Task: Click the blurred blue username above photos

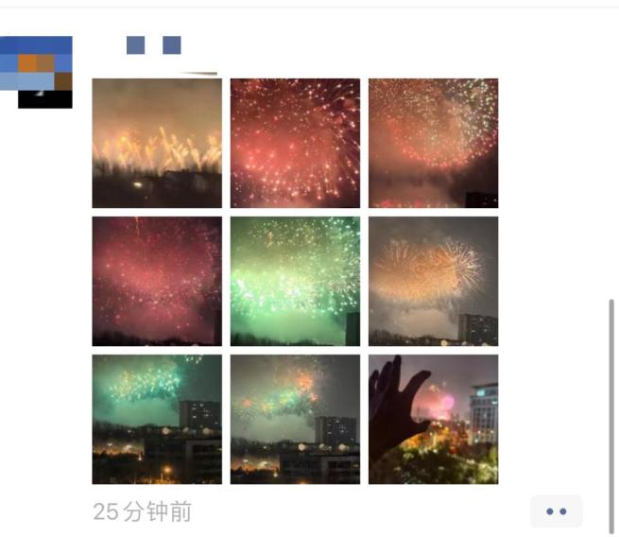Action: click(x=153, y=45)
